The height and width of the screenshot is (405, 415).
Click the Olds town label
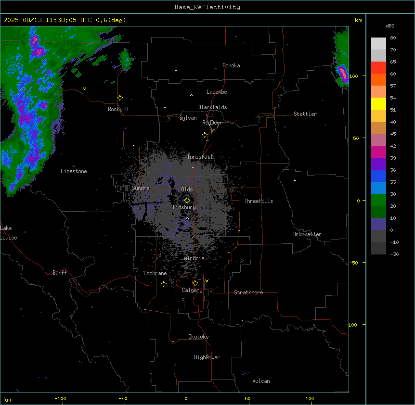[x=187, y=190]
